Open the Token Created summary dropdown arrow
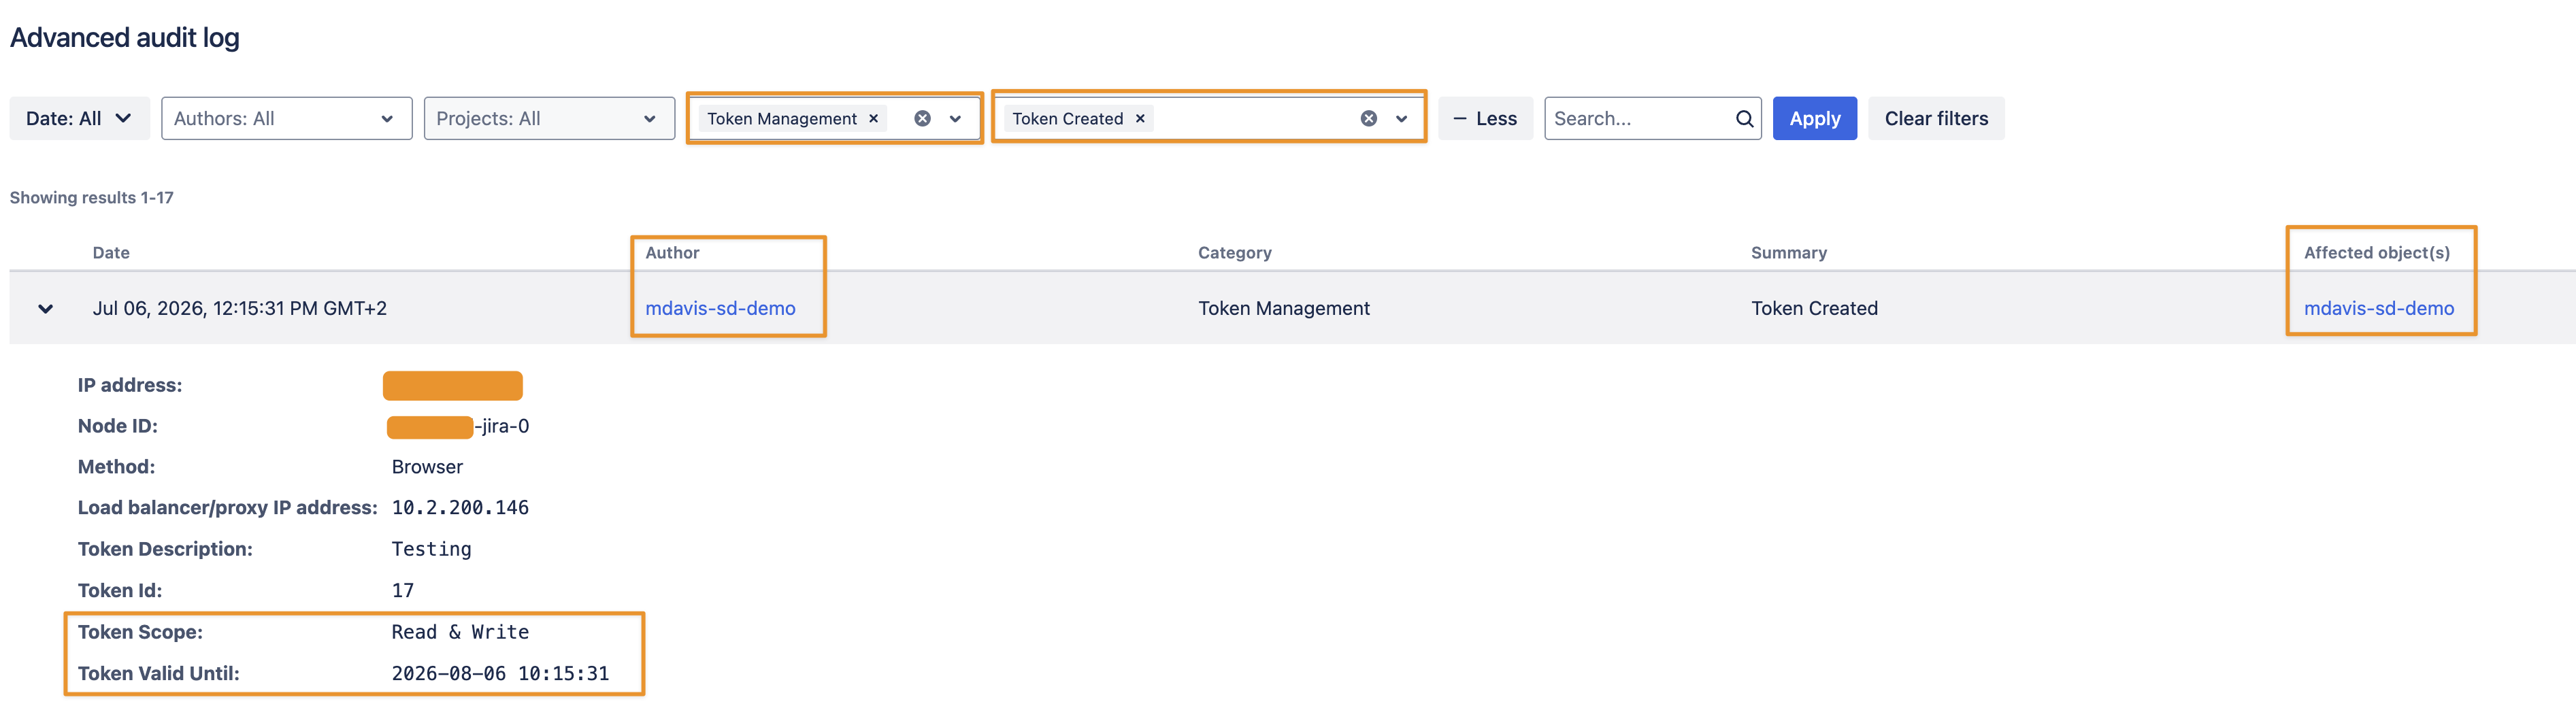The image size is (2576, 706). [x=1401, y=118]
